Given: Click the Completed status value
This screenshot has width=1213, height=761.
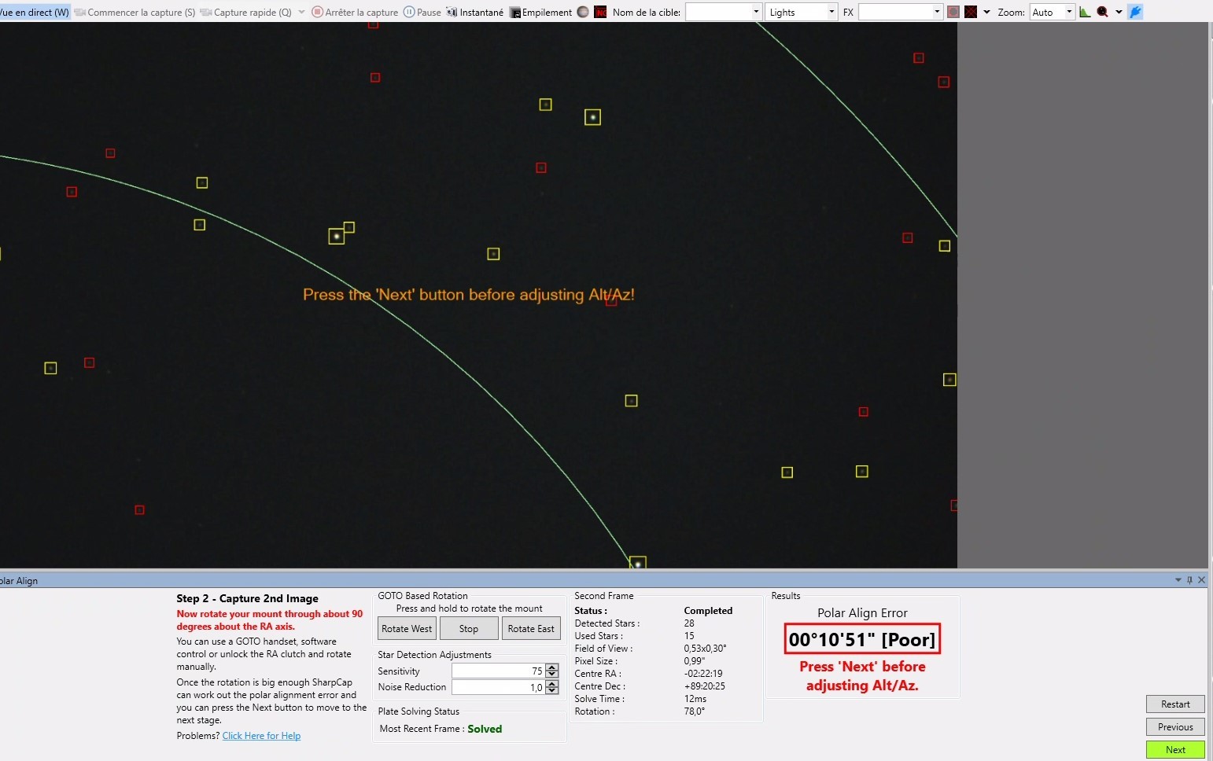Looking at the screenshot, I should pos(708,611).
